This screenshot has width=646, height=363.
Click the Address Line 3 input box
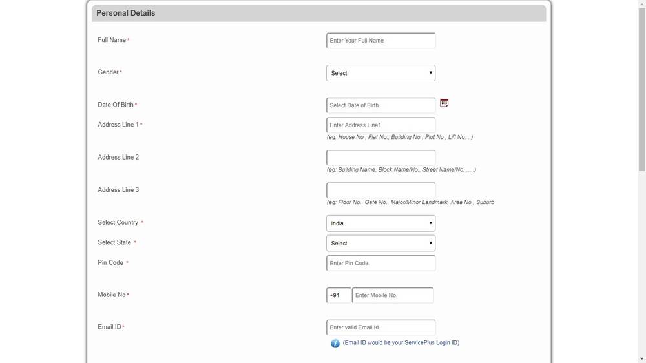click(380, 191)
